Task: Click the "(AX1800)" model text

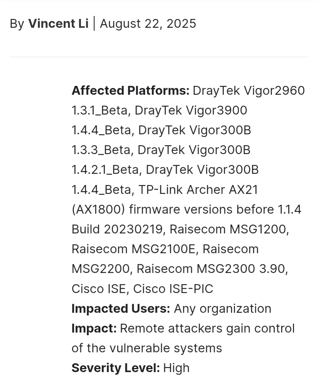Action: click(x=98, y=209)
